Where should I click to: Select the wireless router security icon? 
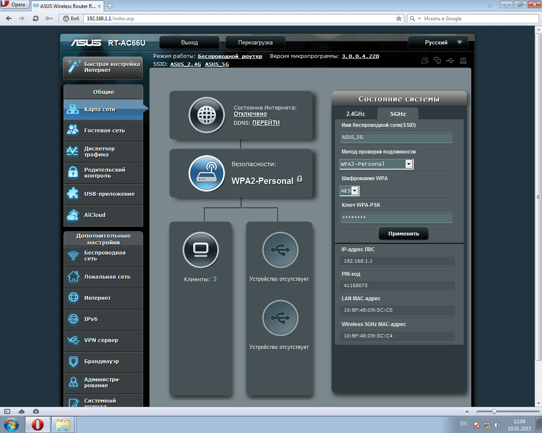point(207,173)
